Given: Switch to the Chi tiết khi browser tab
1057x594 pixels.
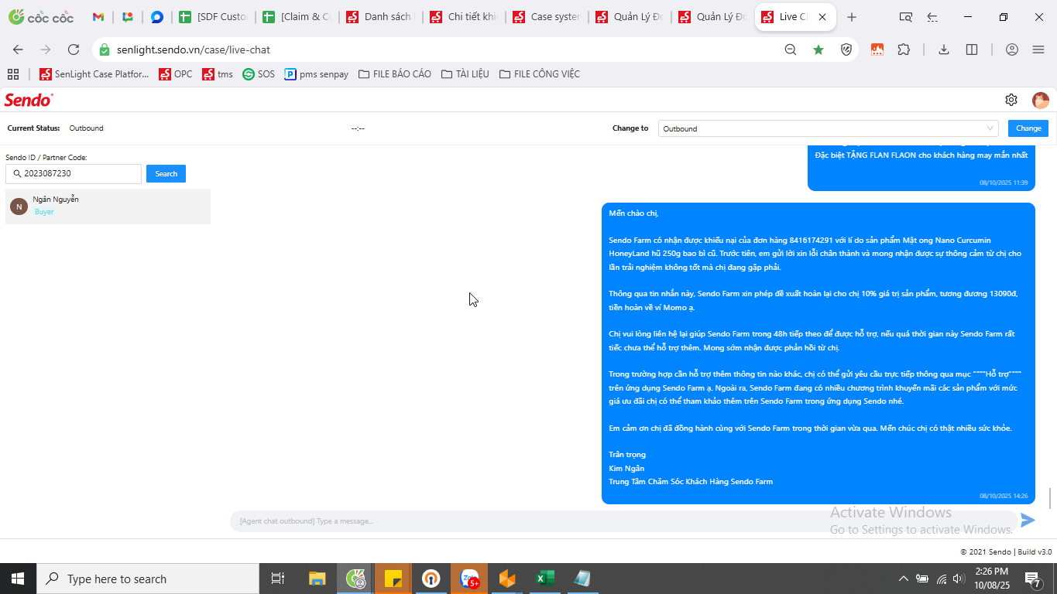Looking at the screenshot, I should (x=463, y=17).
